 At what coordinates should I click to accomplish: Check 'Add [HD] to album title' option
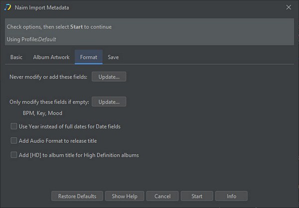(14, 155)
